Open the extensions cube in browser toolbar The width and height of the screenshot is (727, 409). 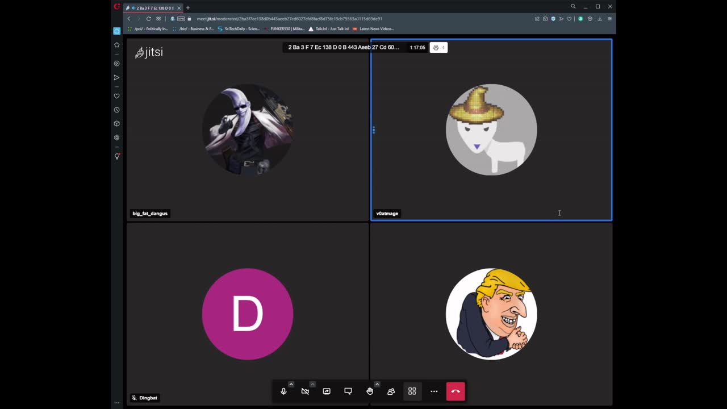590,19
